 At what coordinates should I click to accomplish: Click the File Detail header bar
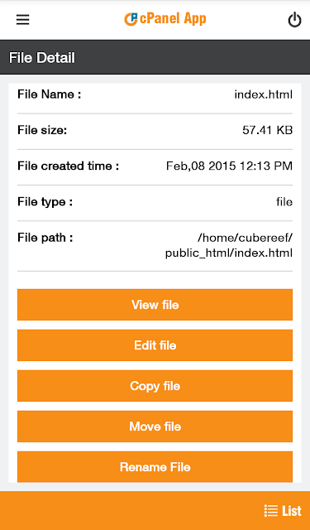[x=155, y=57]
